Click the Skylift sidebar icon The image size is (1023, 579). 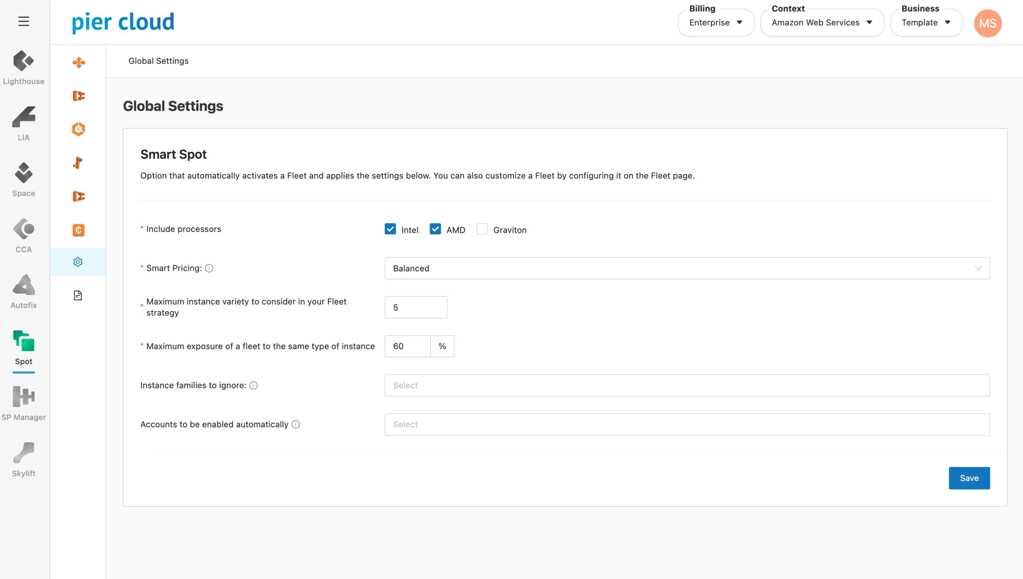click(24, 459)
